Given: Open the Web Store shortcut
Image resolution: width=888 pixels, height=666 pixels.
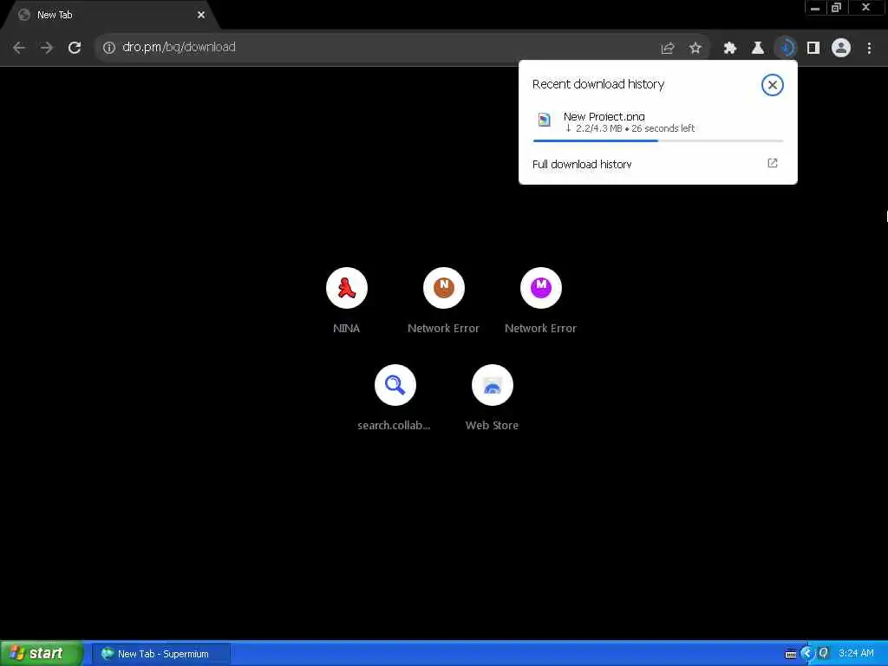Looking at the screenshot, I should tap(493, 397).
